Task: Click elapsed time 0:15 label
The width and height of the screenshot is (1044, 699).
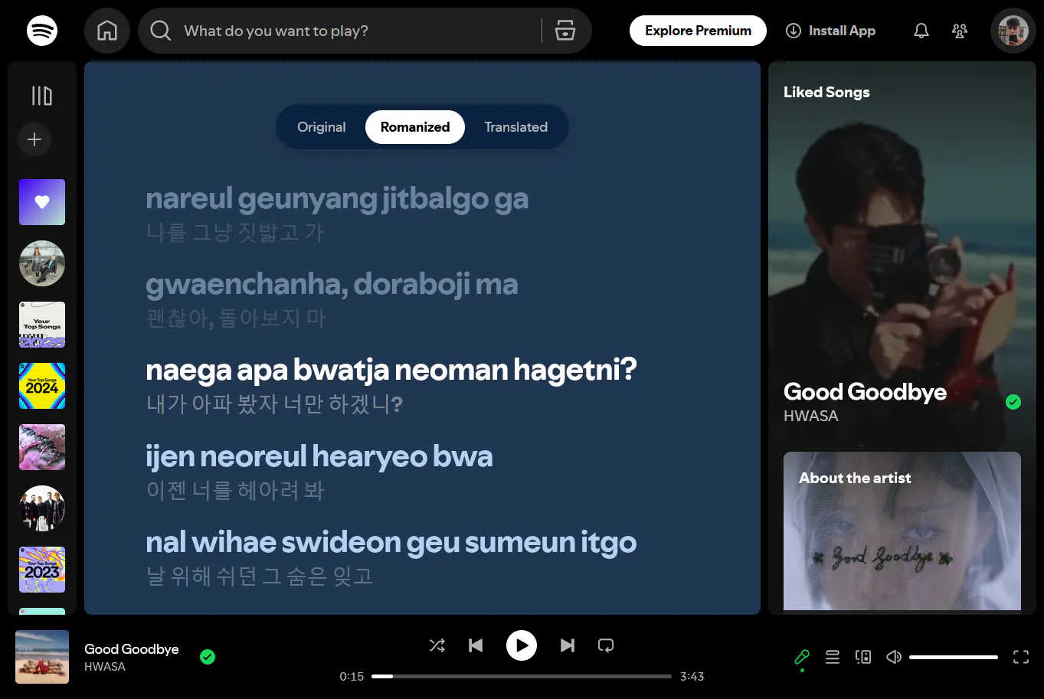Action: tap(352, 676)
